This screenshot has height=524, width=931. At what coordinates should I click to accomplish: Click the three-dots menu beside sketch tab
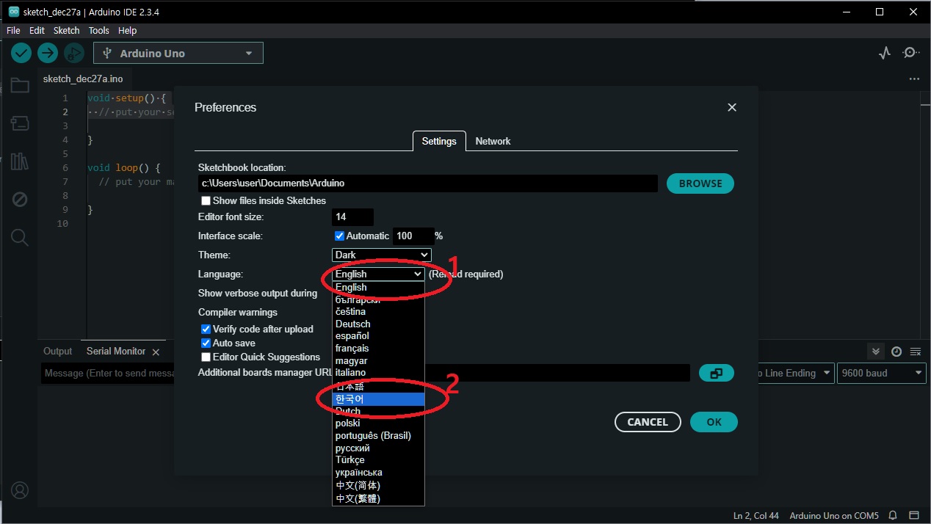pyautogui.click(x=914, y=79)
